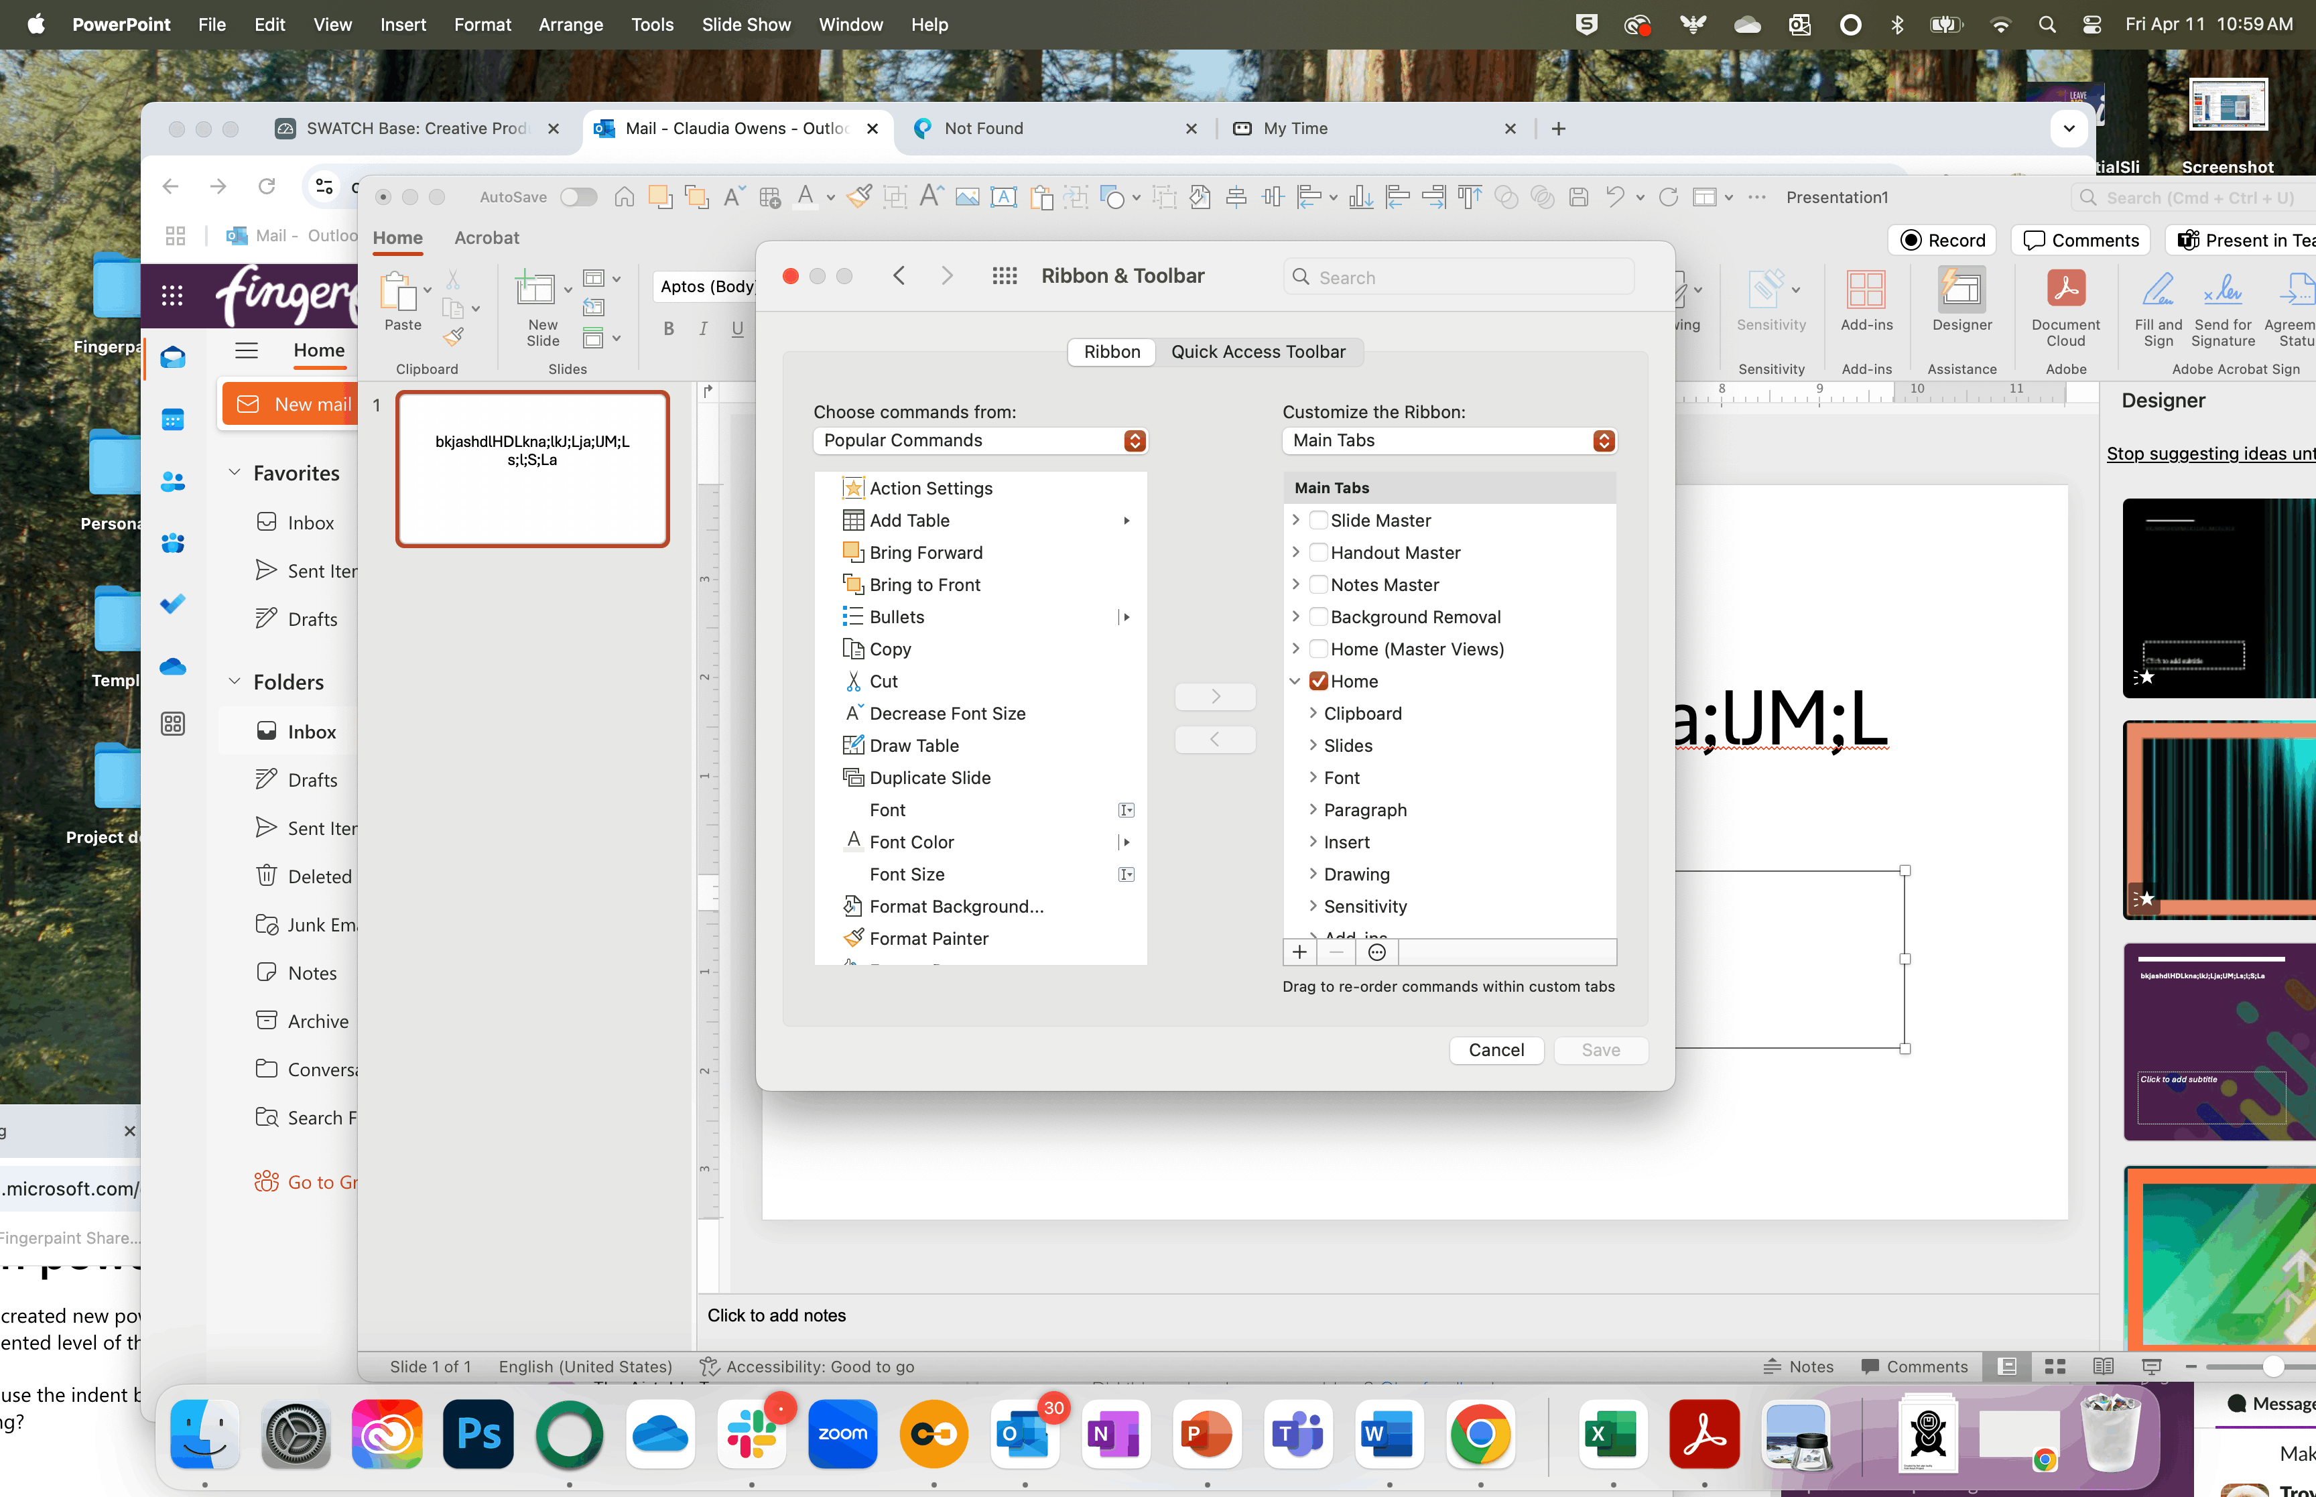Expand the Clipboard group in tree
This screenshot has height=1497, width=2316.
(x=1313, y=714)
